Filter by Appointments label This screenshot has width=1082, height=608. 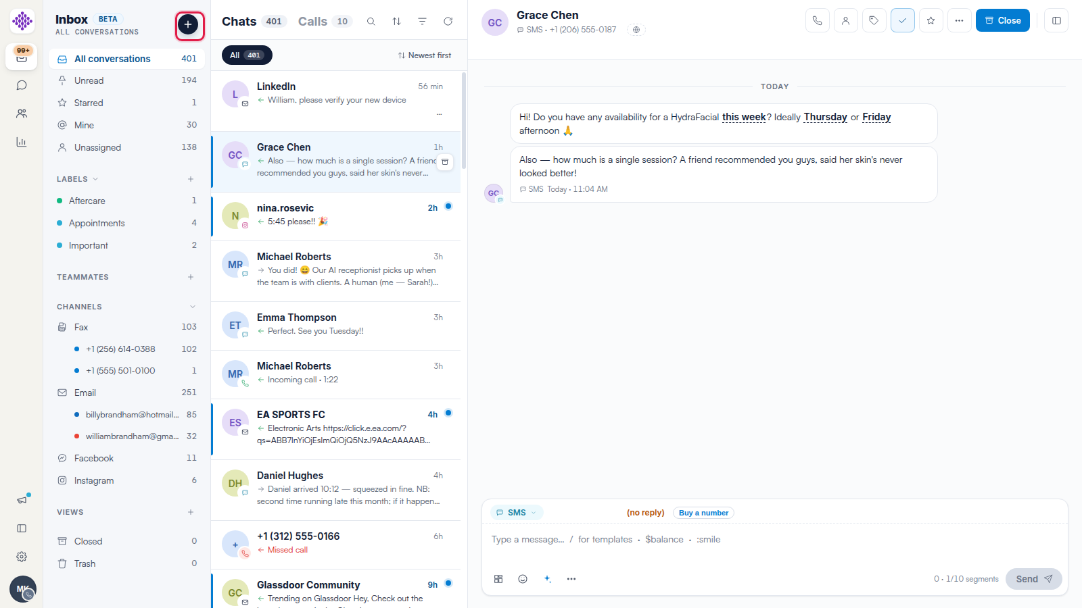click(x=126, y=223)
